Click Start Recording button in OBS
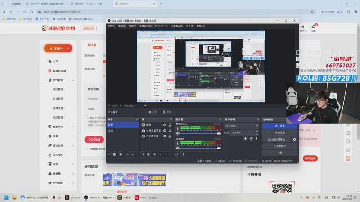The width and height of the screenshot is (360, 202). (x=280, y=132)
